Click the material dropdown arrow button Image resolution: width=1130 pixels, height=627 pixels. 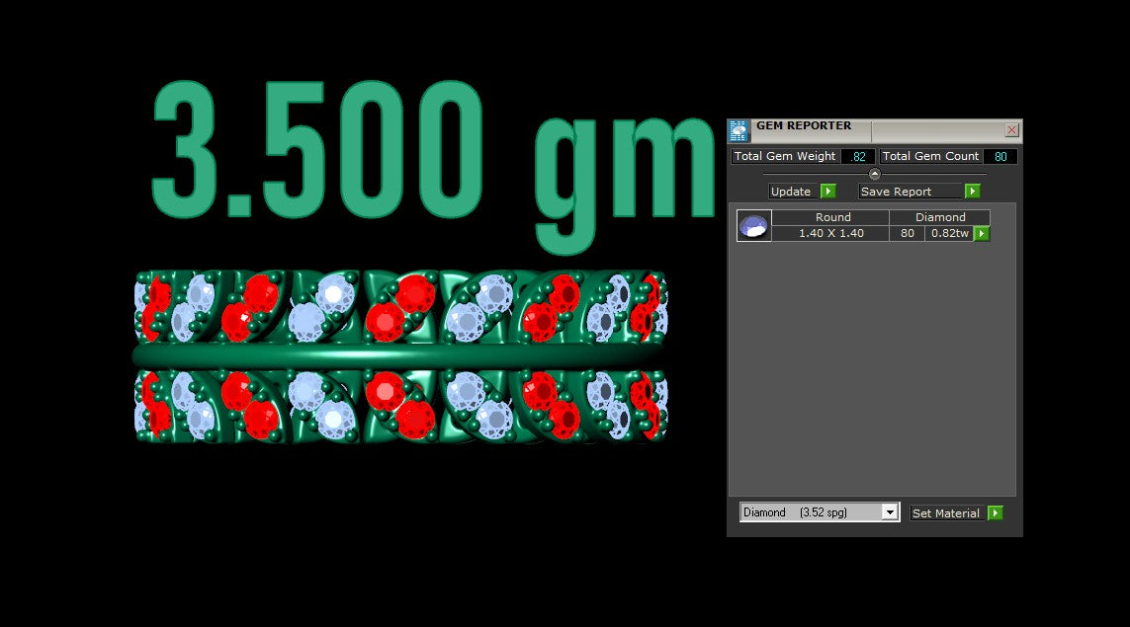pyautogui.click(x=890, y=511)
